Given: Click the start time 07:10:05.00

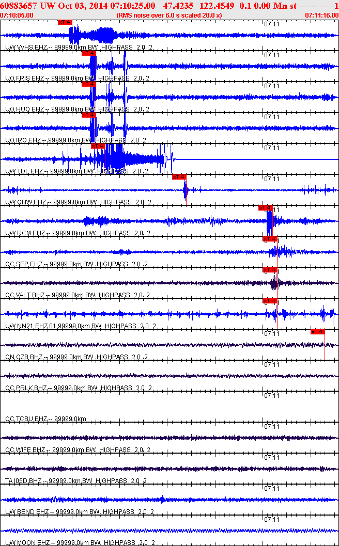Looking at the screenshot, I should pos(17,15).
